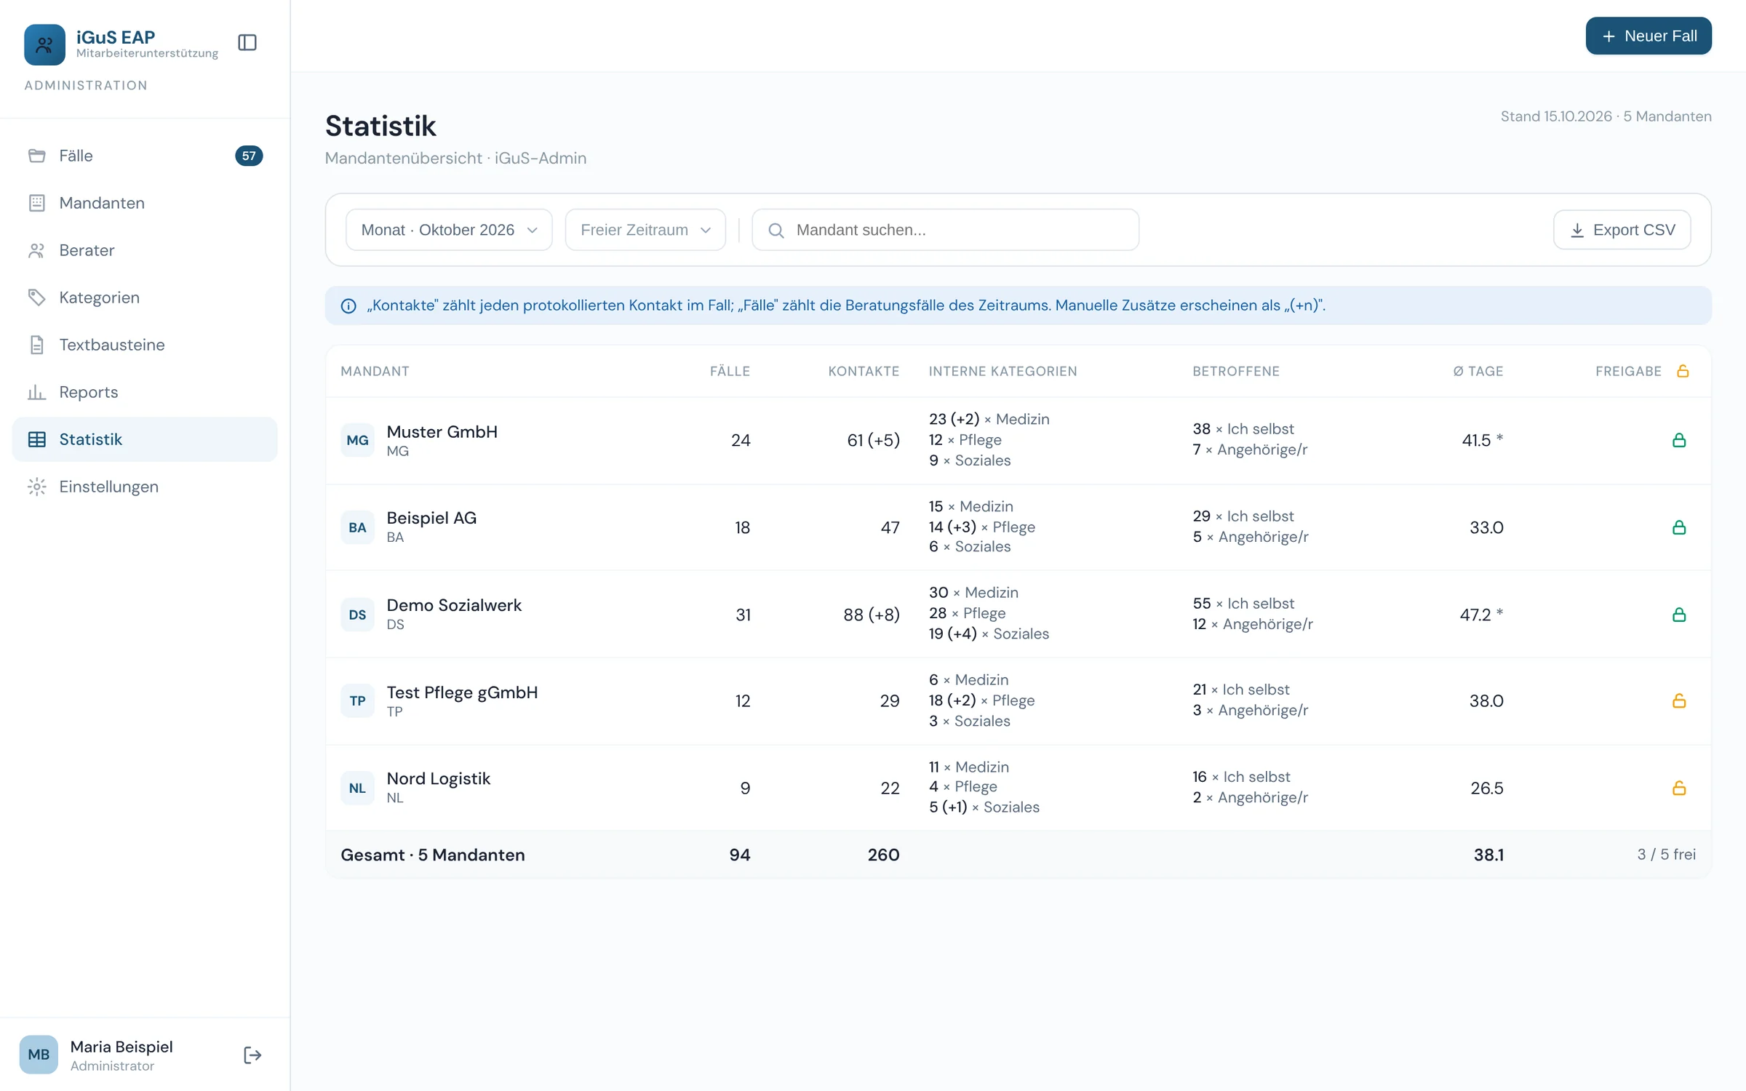Click the search magnifier icon
The height and width of the screenshot is (1091, 1746).
point(776,231)
